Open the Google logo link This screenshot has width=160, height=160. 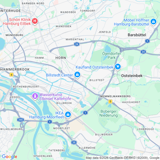(x=10, y=157)
